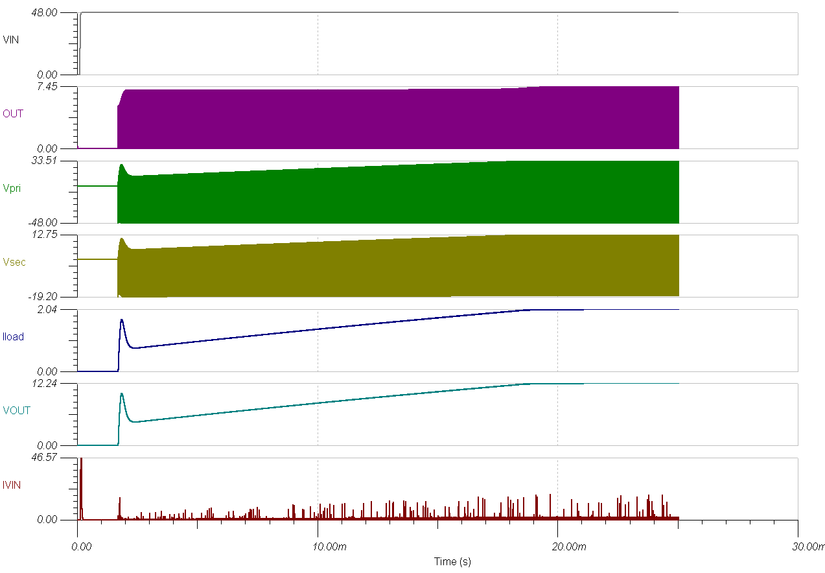This screenshot has height=573, width=825.
Task: Click the Iload curve's startup peak
Action: 121,320
